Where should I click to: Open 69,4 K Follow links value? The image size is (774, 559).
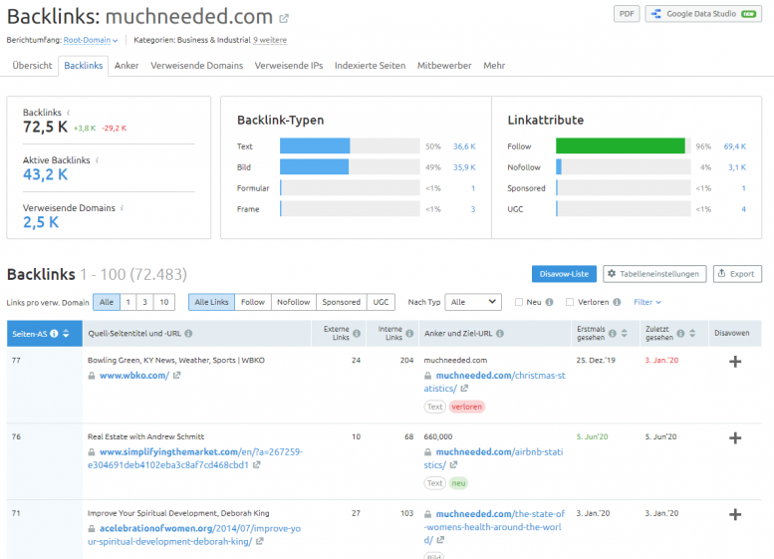pos(735,146)
